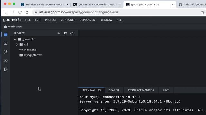The image size is (206, 115).
Task: Select mysql_start.txt file
Action: (x=33, y=55)
